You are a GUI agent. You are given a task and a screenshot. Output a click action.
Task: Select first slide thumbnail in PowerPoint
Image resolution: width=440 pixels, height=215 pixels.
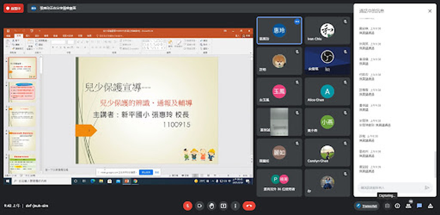coord(22,68)
